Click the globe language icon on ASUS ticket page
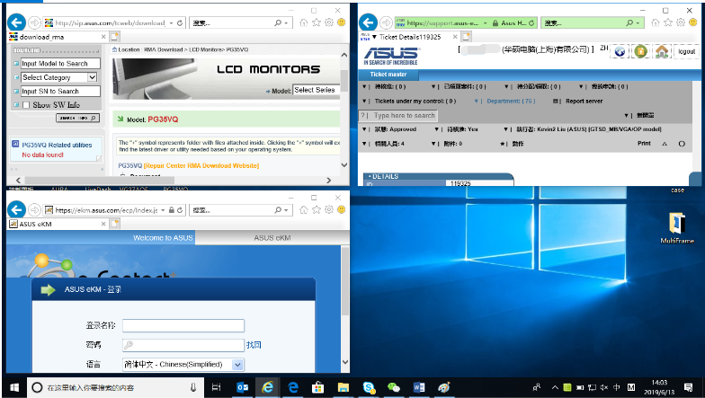 pyautogui.click(x=620, y=52)
